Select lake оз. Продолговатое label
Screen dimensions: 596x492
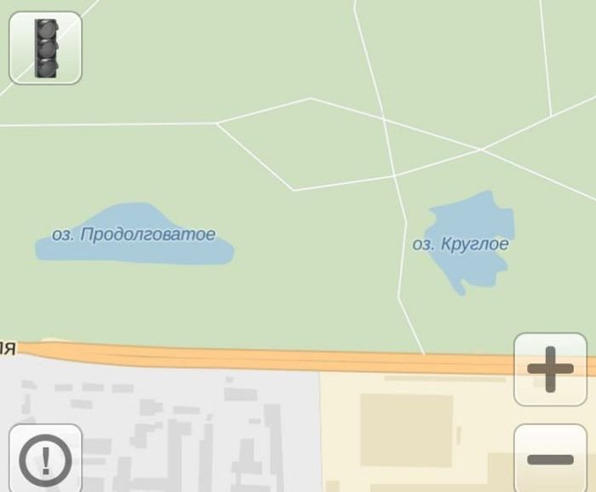point(134,234)
